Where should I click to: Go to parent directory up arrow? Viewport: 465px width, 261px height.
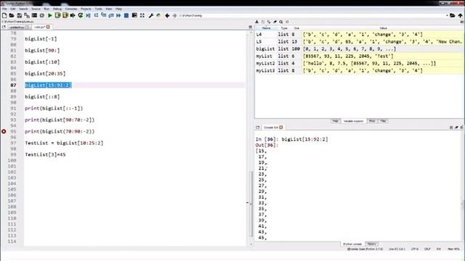(x=460, y=15)
